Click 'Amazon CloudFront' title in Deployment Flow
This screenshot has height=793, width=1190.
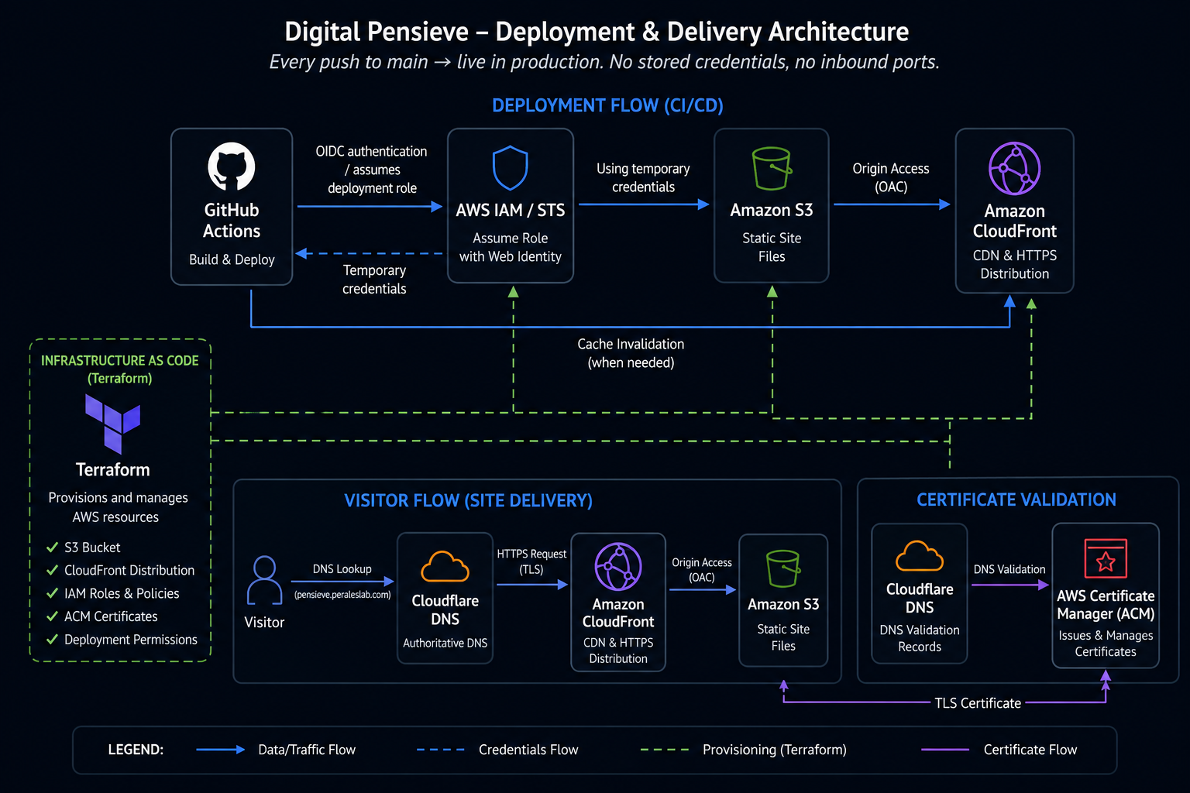point(1015,221)
